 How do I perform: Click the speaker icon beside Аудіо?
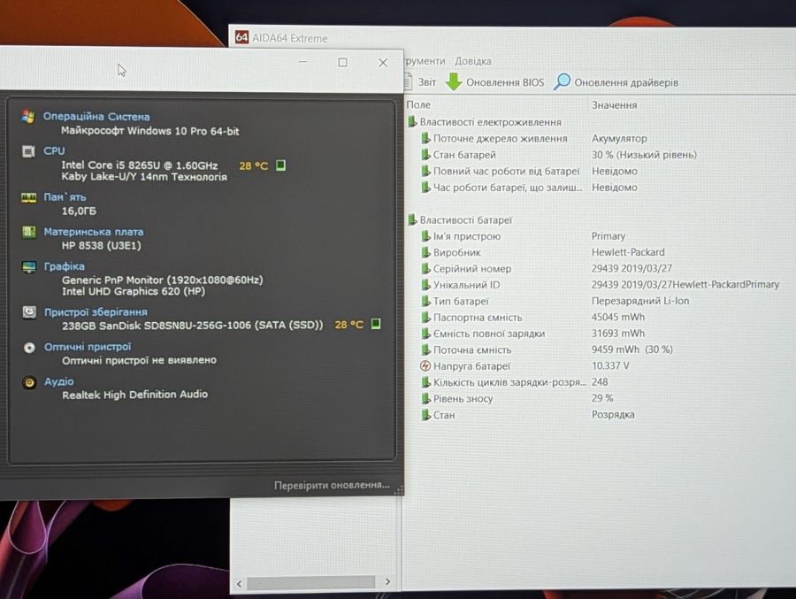click(x=29, y=382)
